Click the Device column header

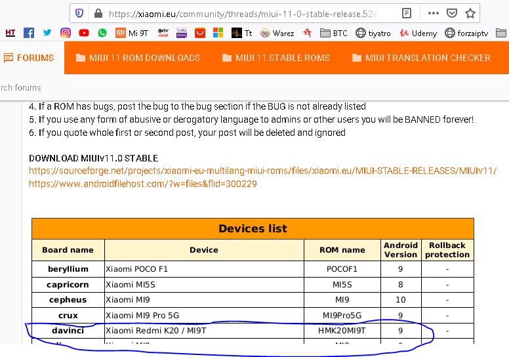coord(204,250)
